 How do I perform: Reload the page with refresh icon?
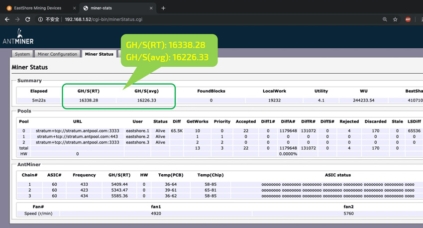27,19
